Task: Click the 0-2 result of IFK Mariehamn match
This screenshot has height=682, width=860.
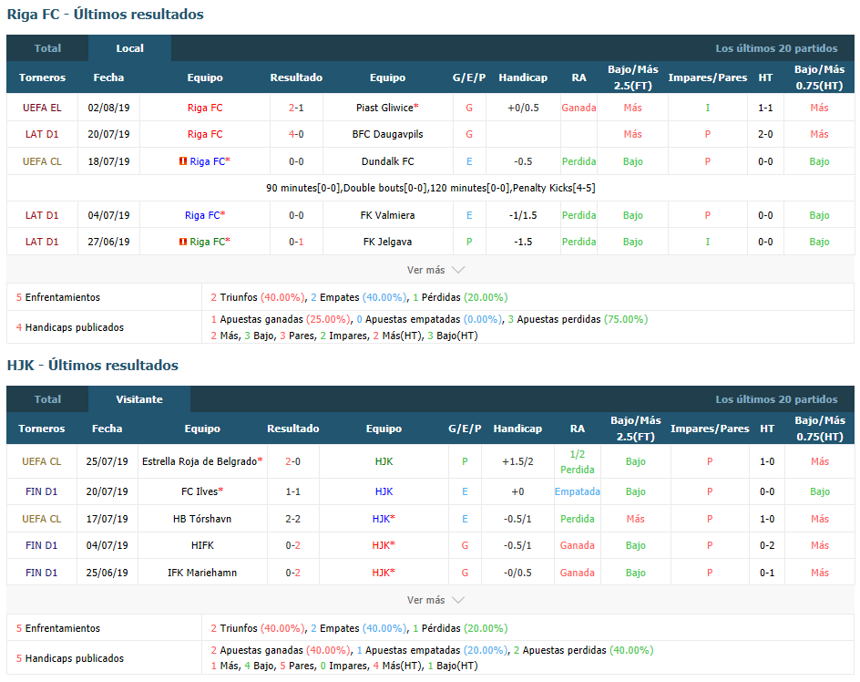Action: 292,573
